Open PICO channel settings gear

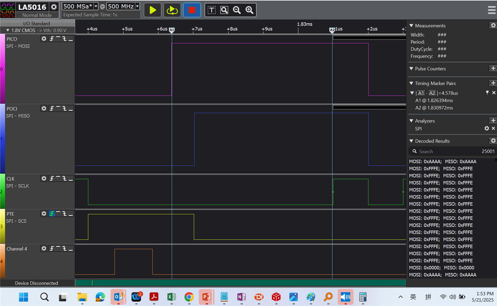click(44, 39)
